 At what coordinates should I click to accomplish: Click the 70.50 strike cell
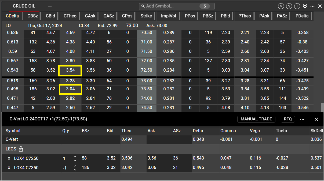(x=146, y=33)
